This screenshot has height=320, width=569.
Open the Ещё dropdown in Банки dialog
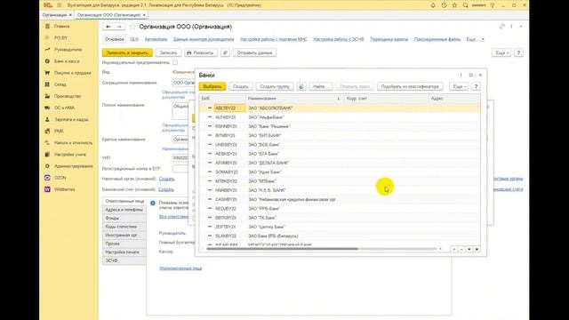pyautogui.click(x=459, y=87)
